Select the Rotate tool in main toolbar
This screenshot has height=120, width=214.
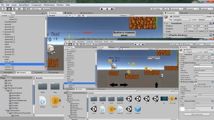pos(14,9)
